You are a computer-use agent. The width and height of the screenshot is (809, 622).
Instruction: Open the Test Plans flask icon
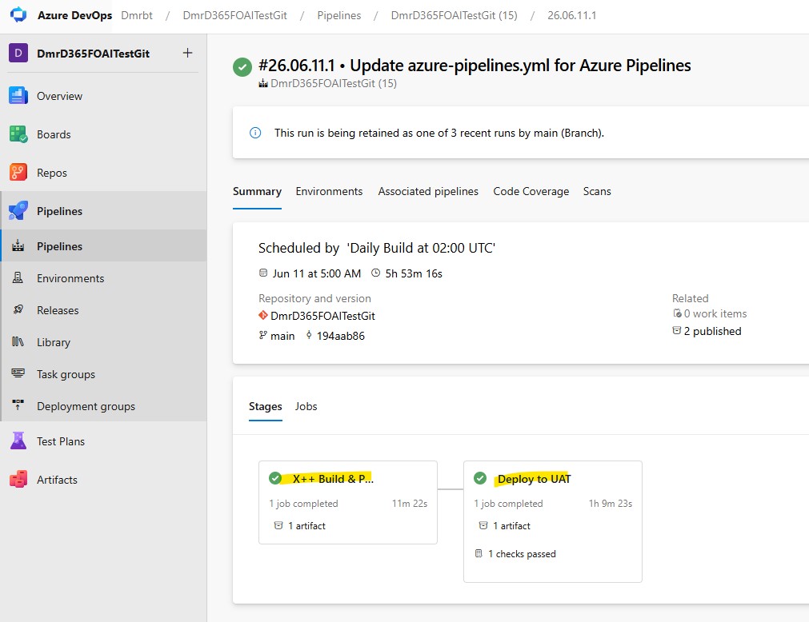(18, 441)
